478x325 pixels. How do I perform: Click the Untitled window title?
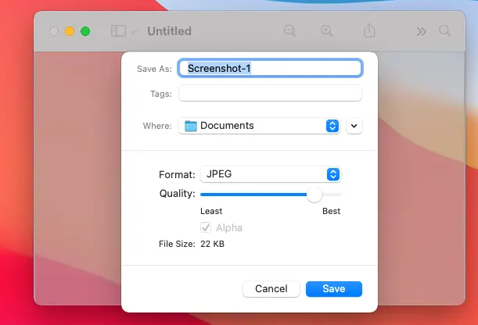click(x=169, y=31)
